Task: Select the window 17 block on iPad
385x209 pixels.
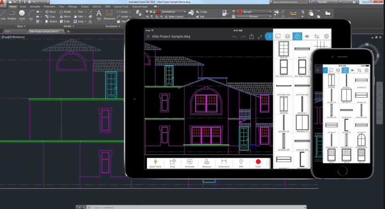Action: [302, 123]
